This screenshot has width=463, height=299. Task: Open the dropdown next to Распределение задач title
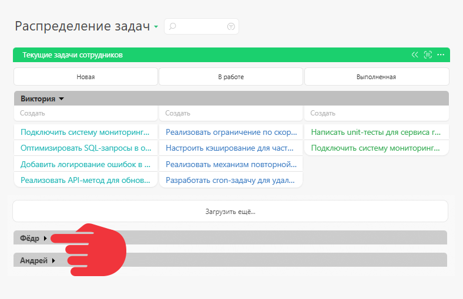156,27
